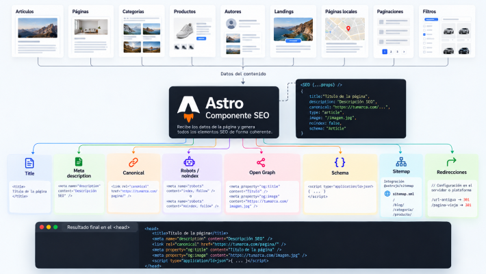Uncheck the checked blue checkbox in Filtros
Viewport: 486px width, 274px height.
[x=424, y=35]
